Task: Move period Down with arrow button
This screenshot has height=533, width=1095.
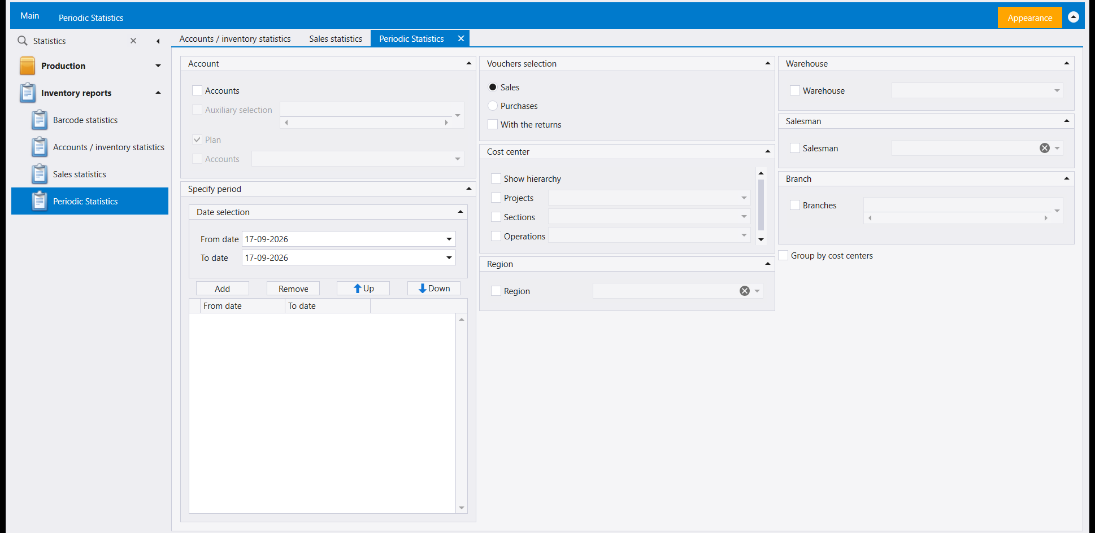Action: pyautogui.click(x=434, y=289)
